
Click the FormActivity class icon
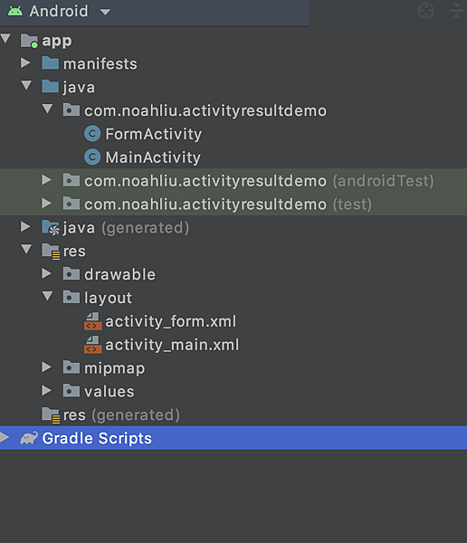(92, 134)
